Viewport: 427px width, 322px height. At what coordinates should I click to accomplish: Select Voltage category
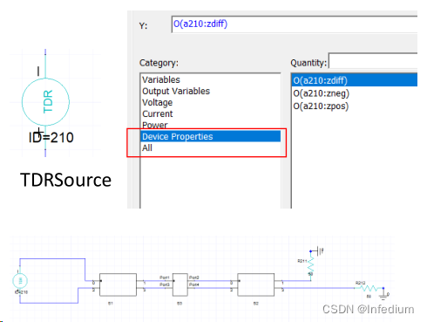point(211,102)
